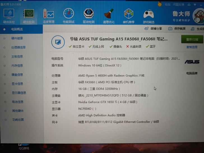This screenshot has height=153, width=204.
Task: Select the 硬件检测 hardware detection icon
Action: [29, 16]
